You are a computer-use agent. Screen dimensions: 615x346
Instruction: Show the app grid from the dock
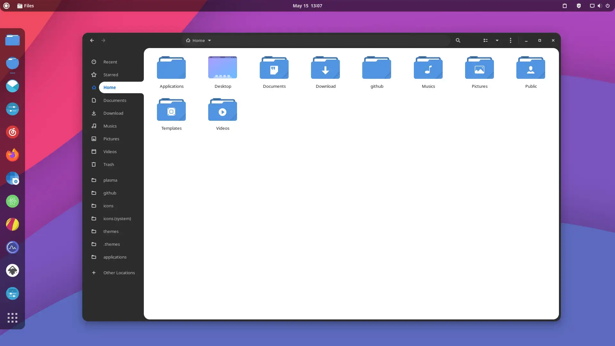click(12, 318)
